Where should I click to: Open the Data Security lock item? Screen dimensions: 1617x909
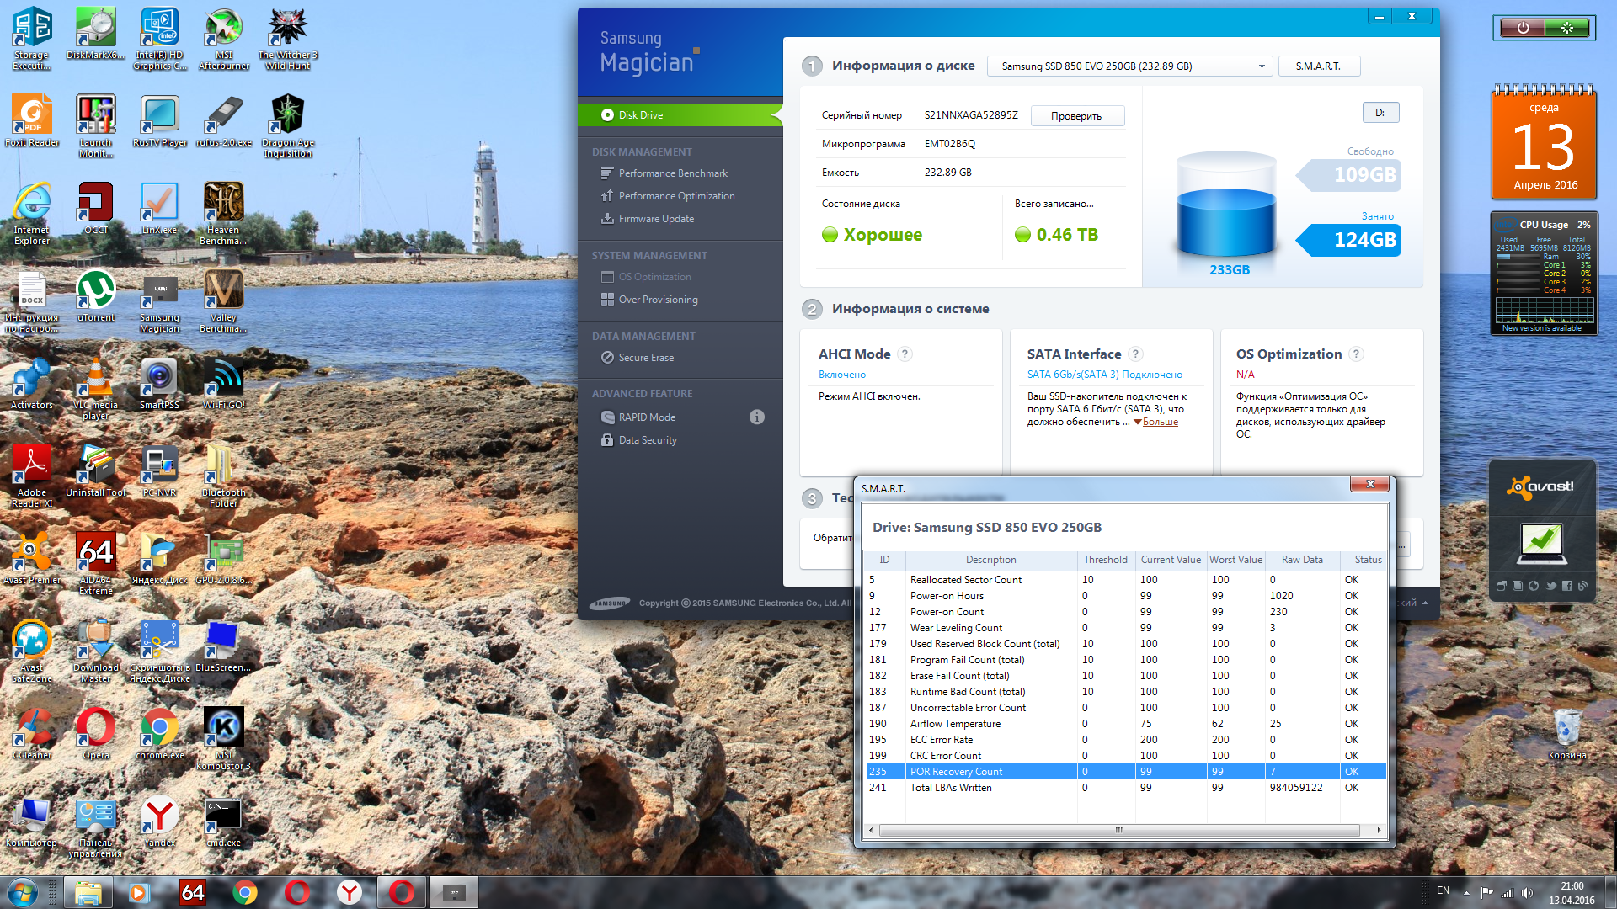[x=647, y=440]
